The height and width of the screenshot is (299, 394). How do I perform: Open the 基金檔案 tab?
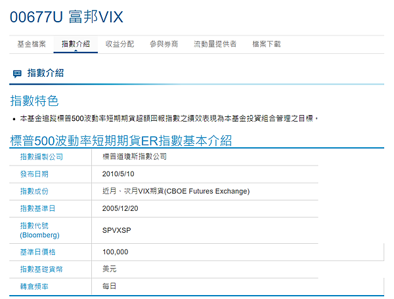click(32, 44)
